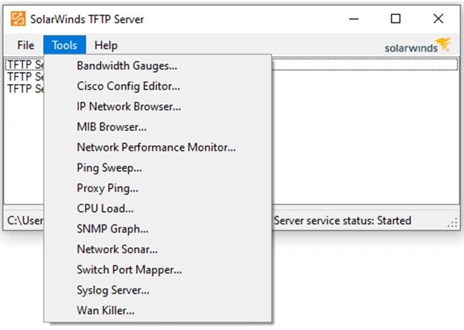
Task: Minimize the TFTP Server window
Action: point(354,19)
